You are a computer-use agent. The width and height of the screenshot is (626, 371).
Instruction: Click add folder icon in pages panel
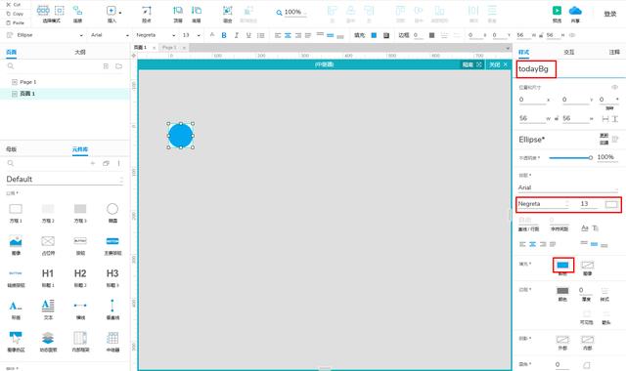click(119, 66)
